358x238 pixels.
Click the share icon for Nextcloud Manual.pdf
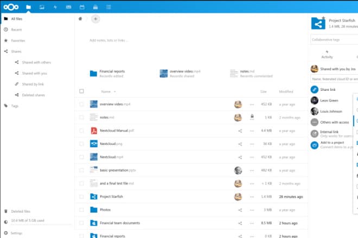point(240,130)
